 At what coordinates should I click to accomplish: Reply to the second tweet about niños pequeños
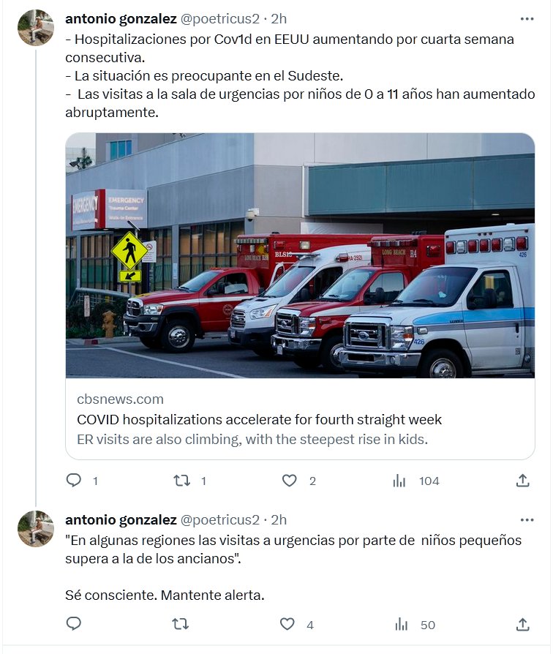coord(74,623)
